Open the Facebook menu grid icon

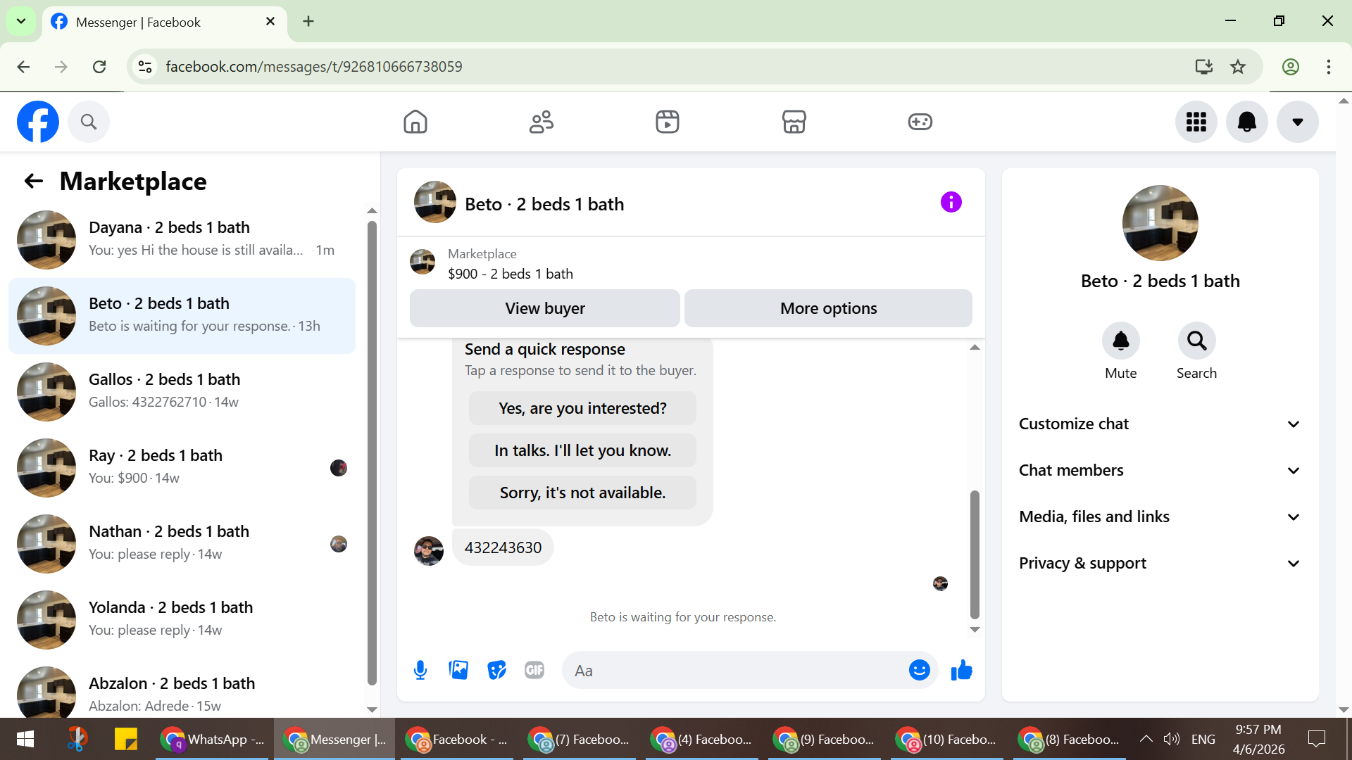click(1196, 122)
